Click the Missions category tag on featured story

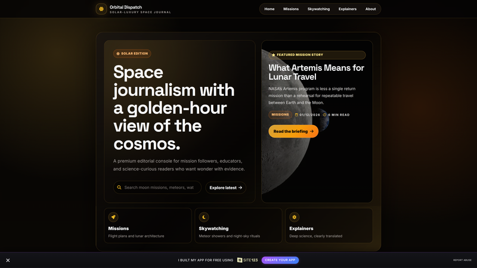coord(280,114)
